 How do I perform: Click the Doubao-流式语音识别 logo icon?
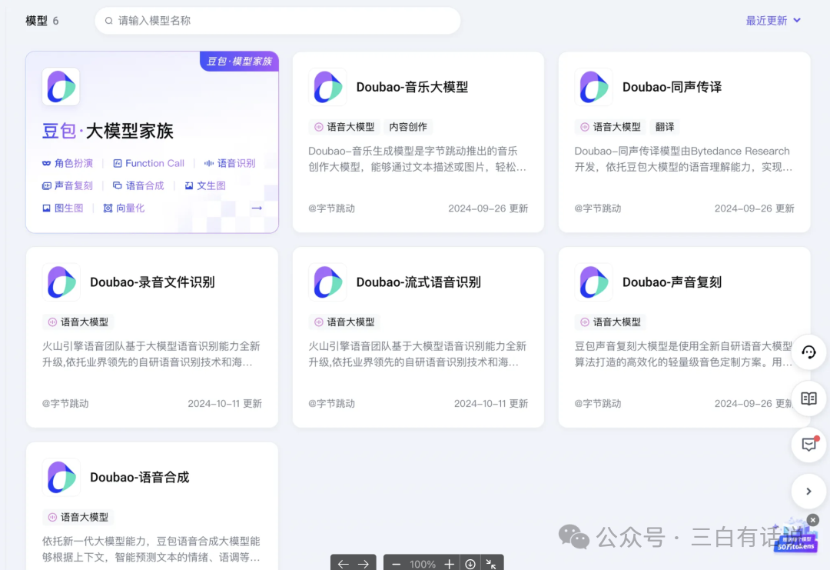[327, 282]
